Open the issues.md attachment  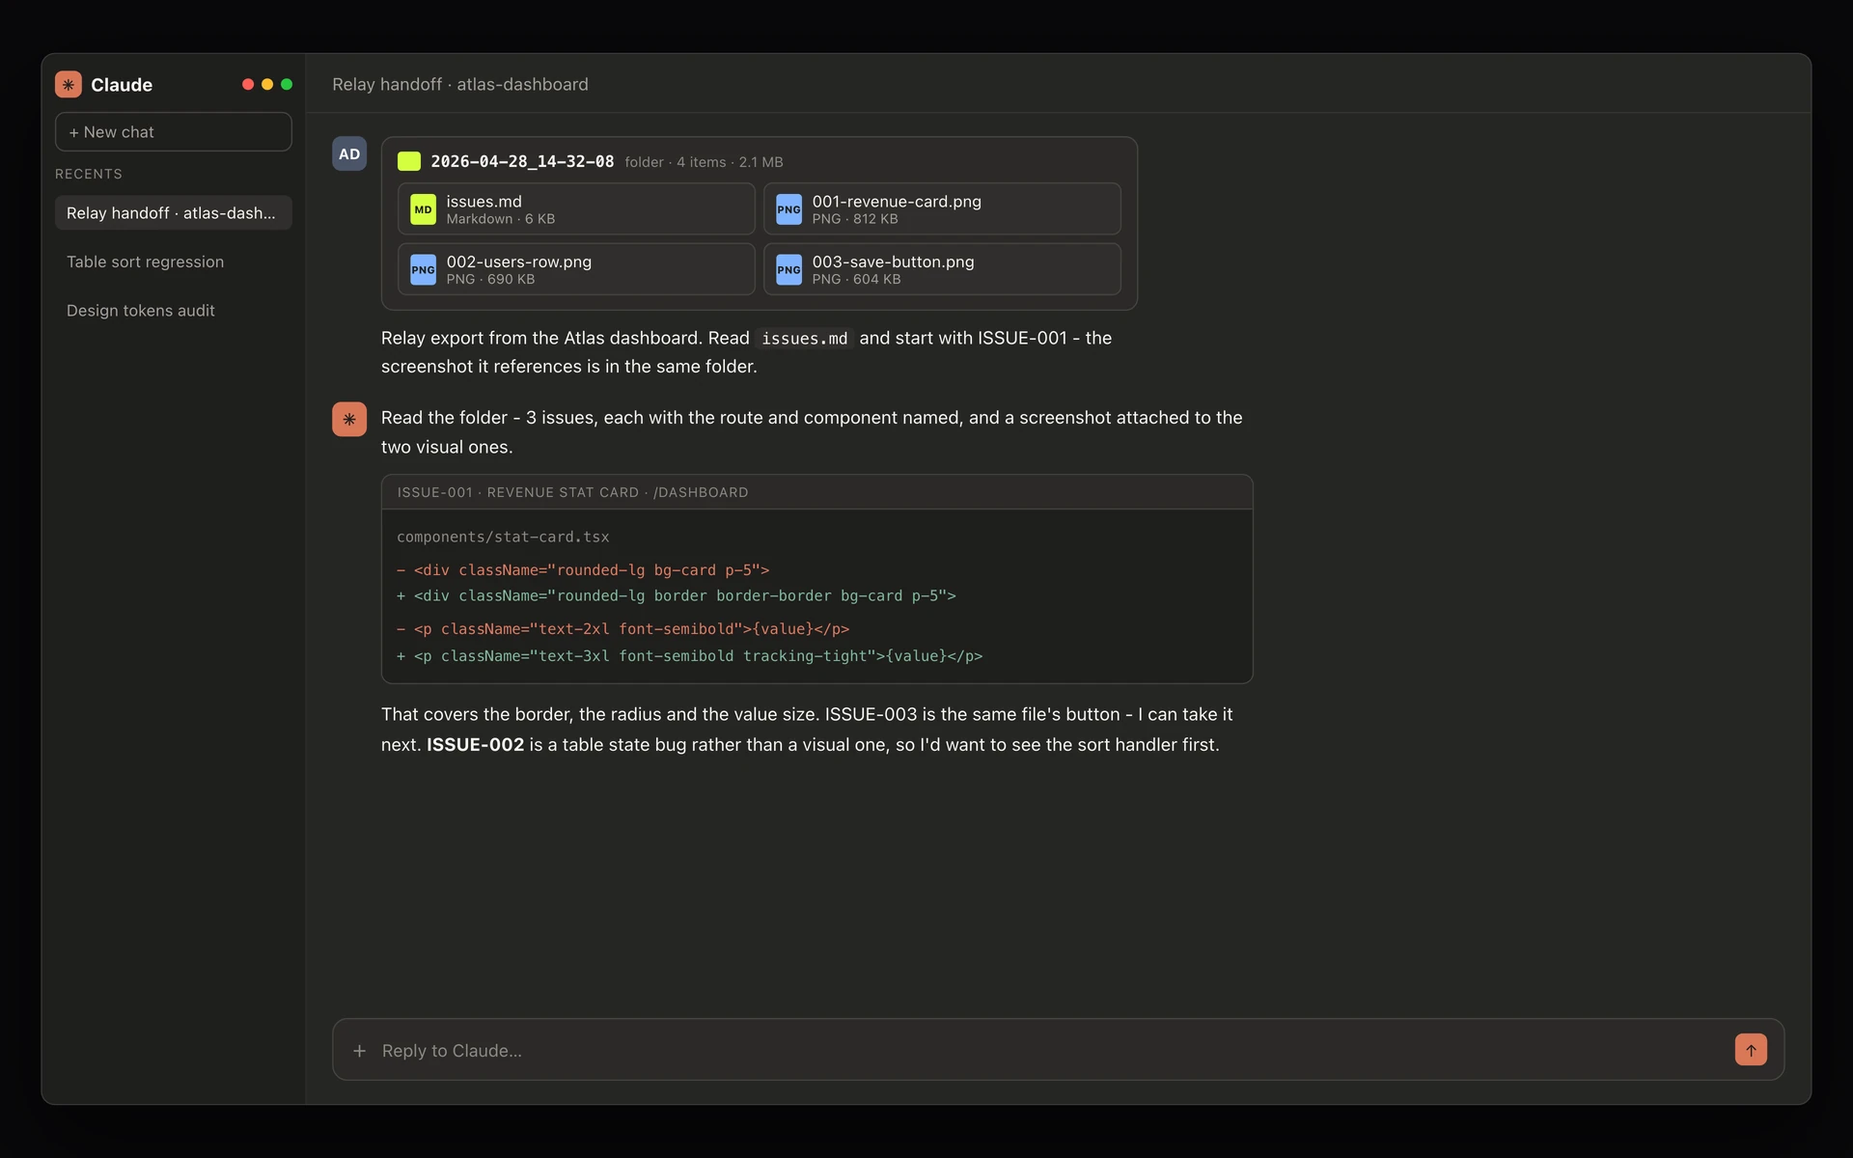tap(576, 209)
